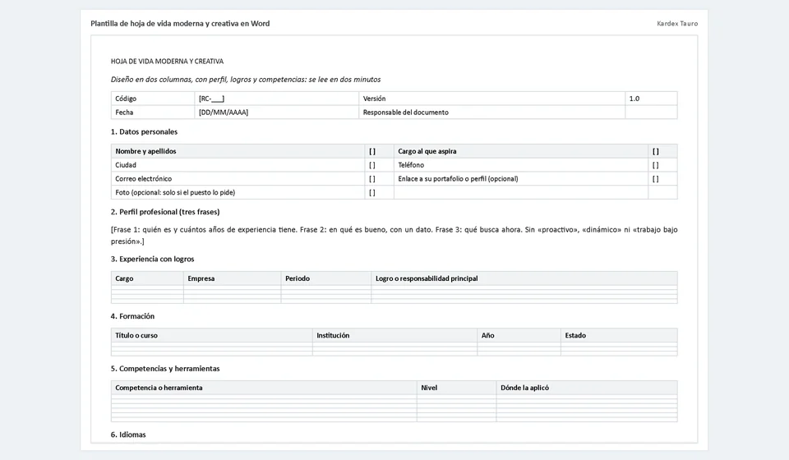
Task: Click the '[DD/MM/AAAA]' date placeholder
Action: tap(224, 113)
